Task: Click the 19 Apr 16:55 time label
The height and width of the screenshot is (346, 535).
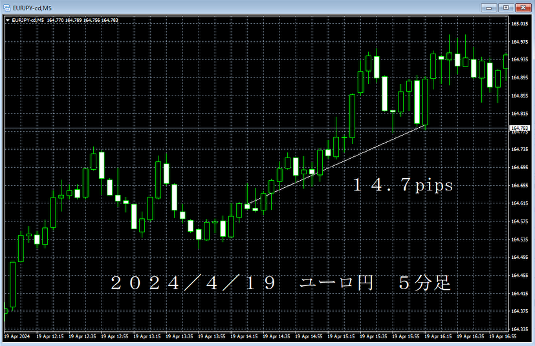Action: [503, 336]
